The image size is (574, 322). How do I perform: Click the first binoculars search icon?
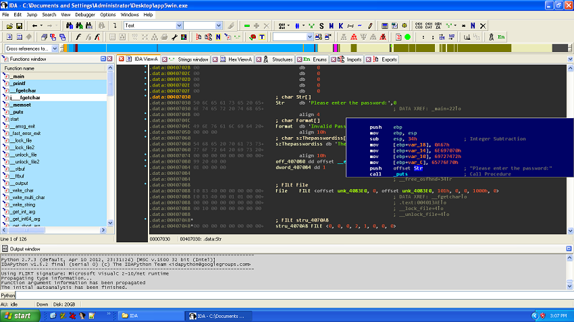(x=70, y=26)
